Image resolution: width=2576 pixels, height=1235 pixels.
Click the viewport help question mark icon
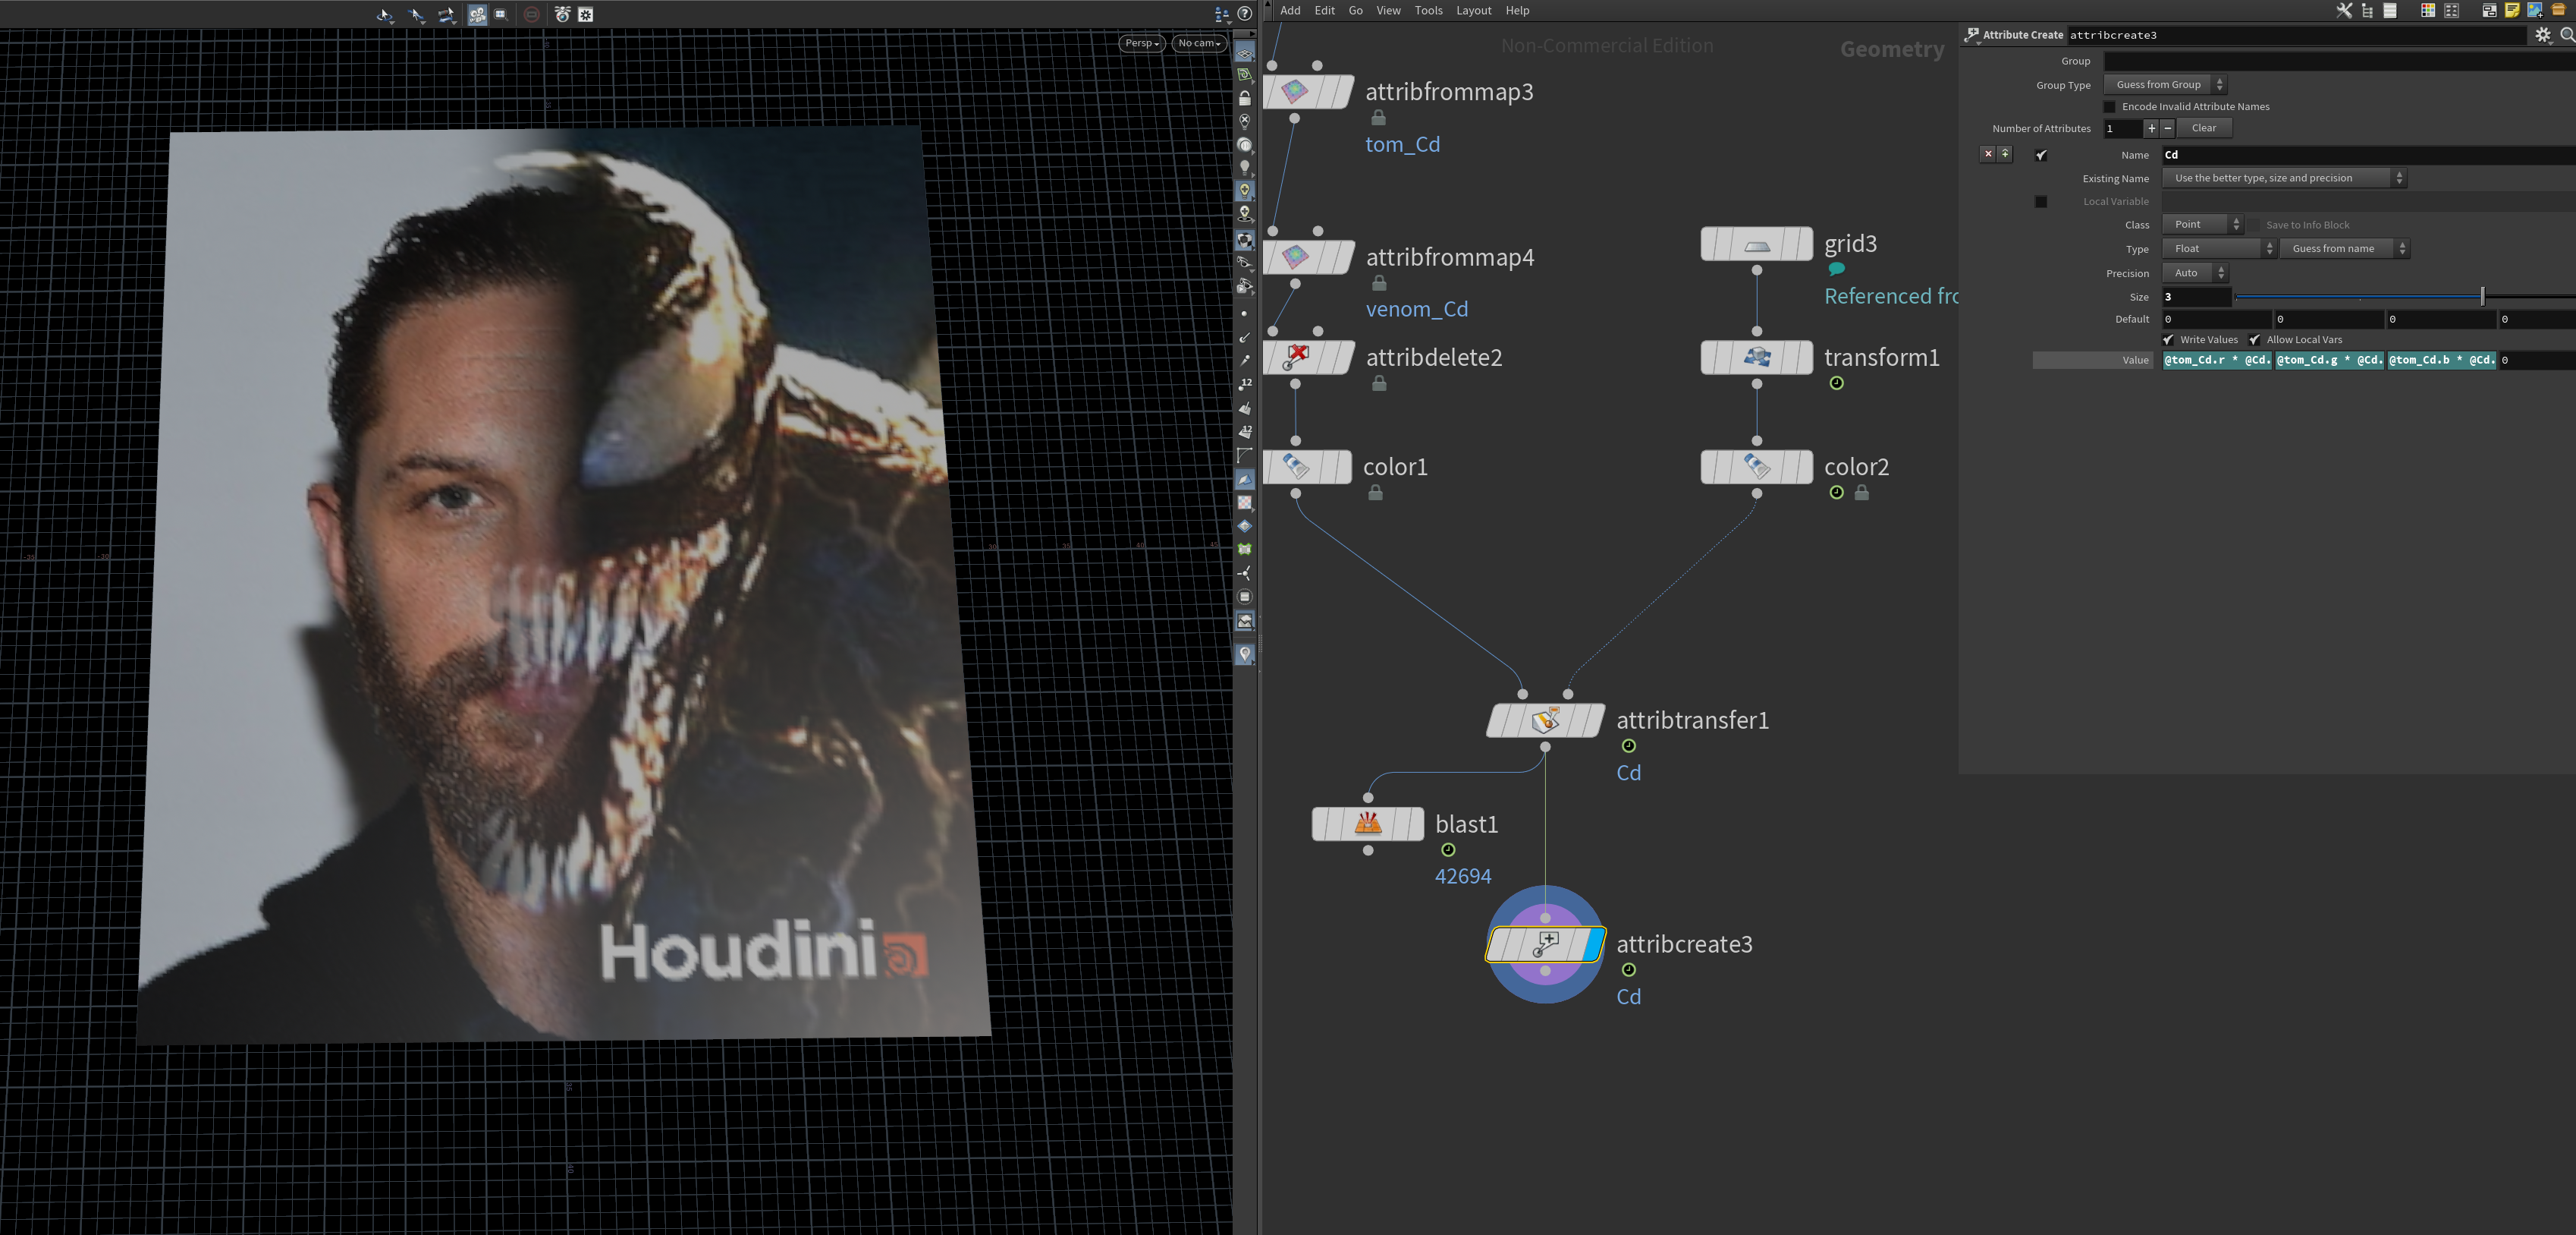coord(1245,13)
